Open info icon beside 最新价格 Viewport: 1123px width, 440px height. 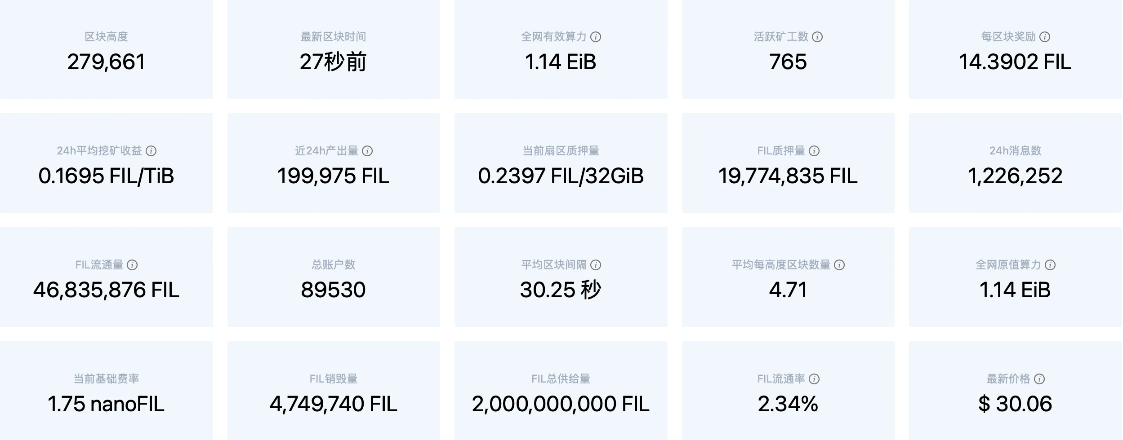pos(1039,379)
